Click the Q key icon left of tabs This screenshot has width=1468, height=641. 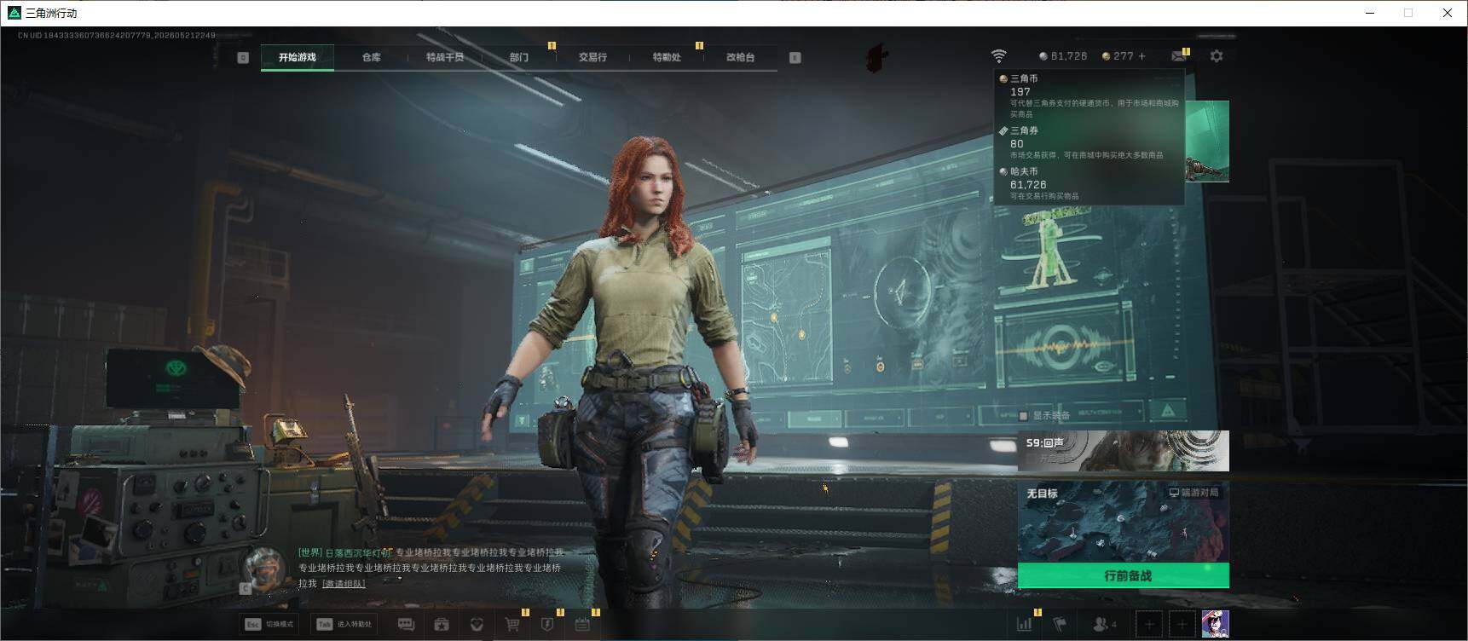click(x=243, y=57)
